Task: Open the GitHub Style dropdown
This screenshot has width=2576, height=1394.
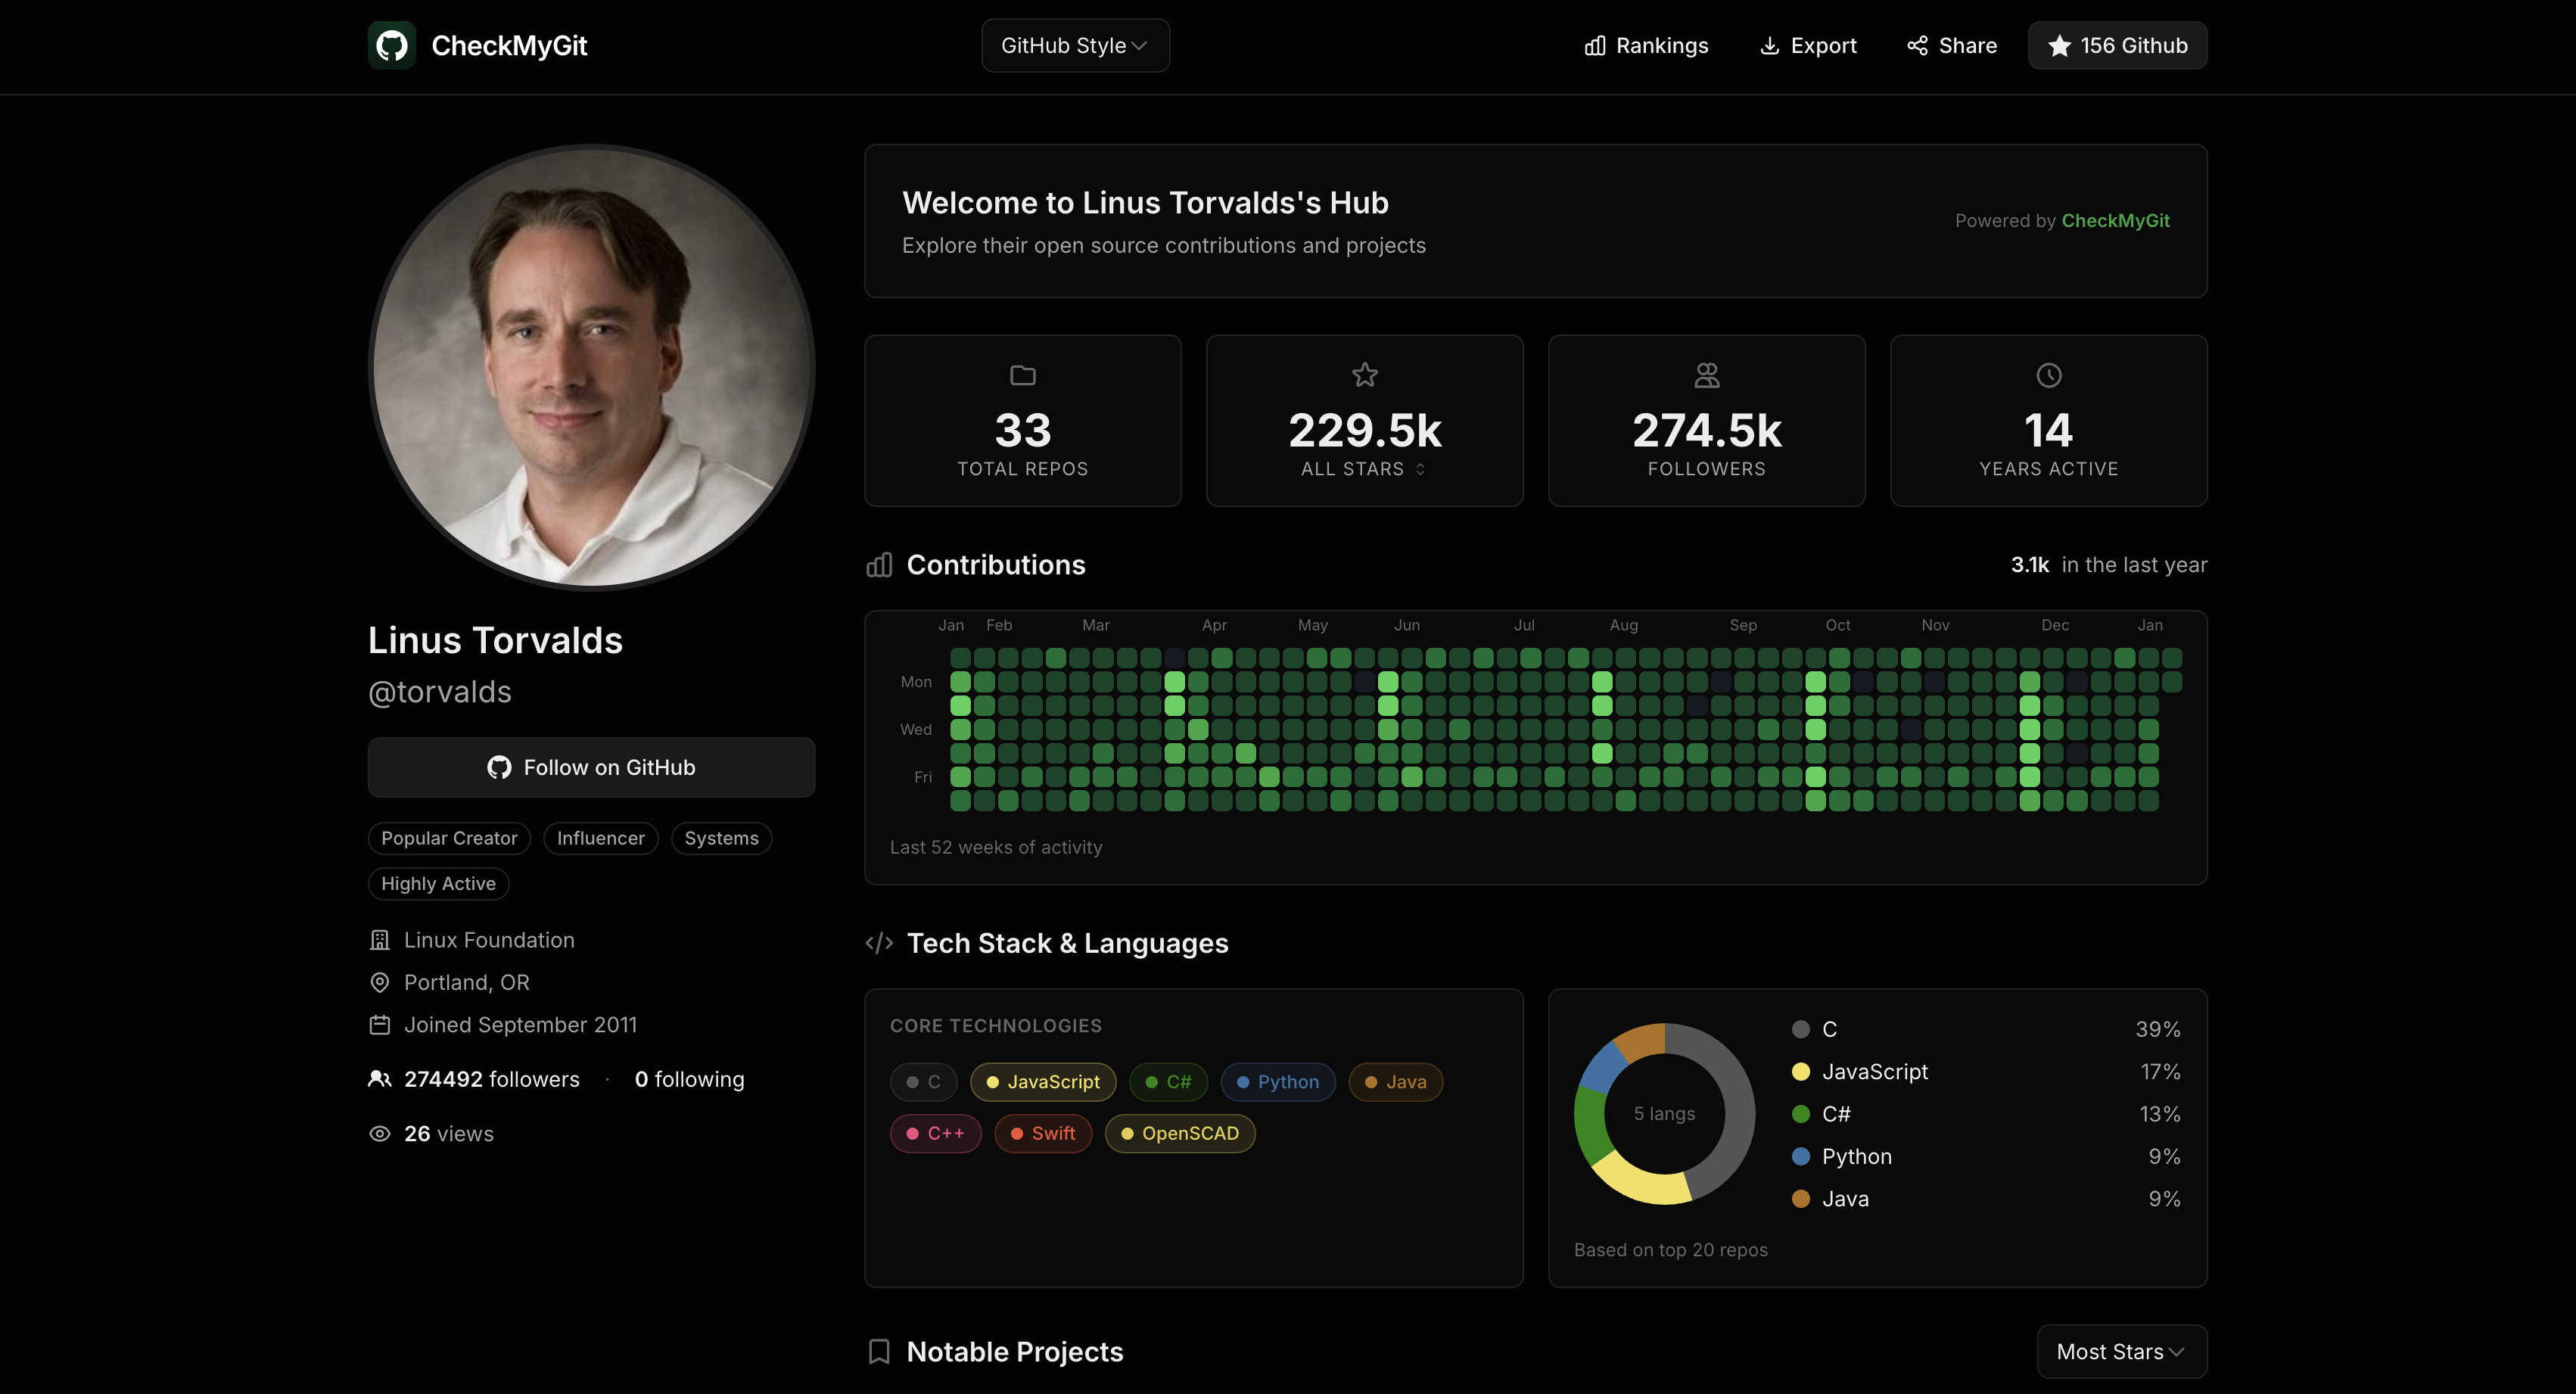Action: pyautogui.click(x=1074, y=45)
